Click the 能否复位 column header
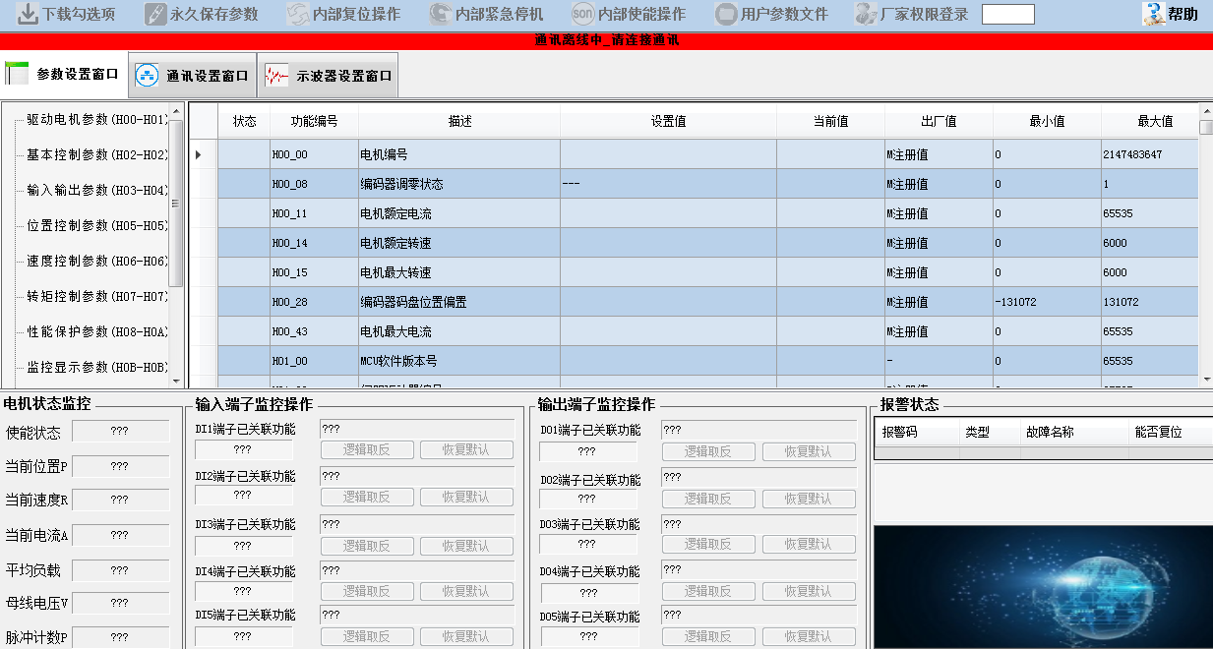 click(x=1171, y=432)
